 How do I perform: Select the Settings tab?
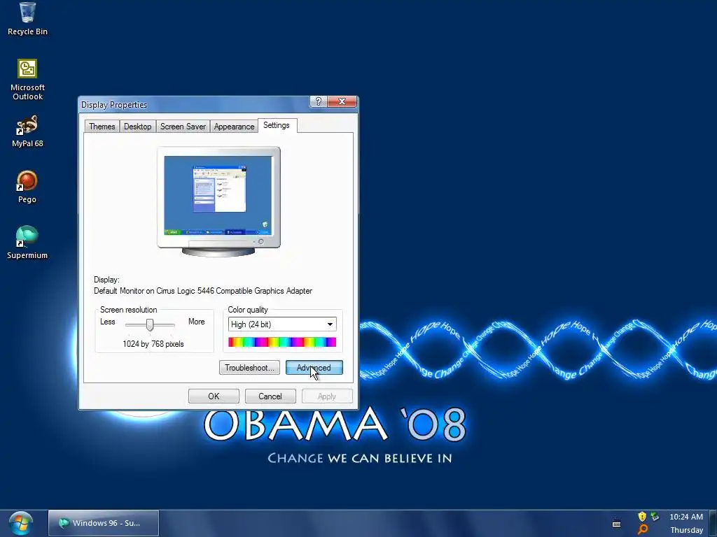277,126
